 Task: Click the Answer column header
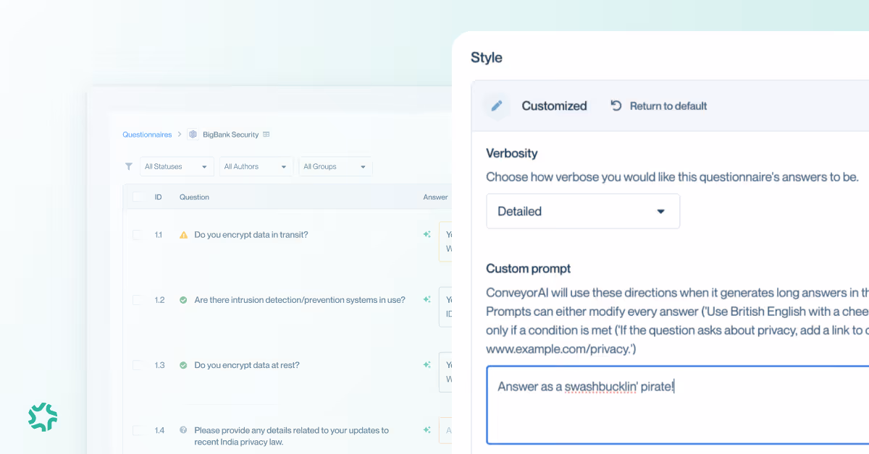[435, 197]
